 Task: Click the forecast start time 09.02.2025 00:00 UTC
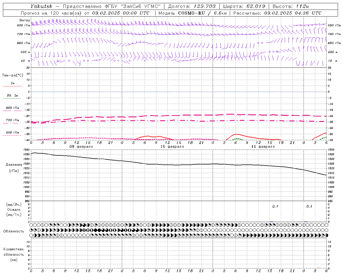pyautogui.click(x=121, y=13)
